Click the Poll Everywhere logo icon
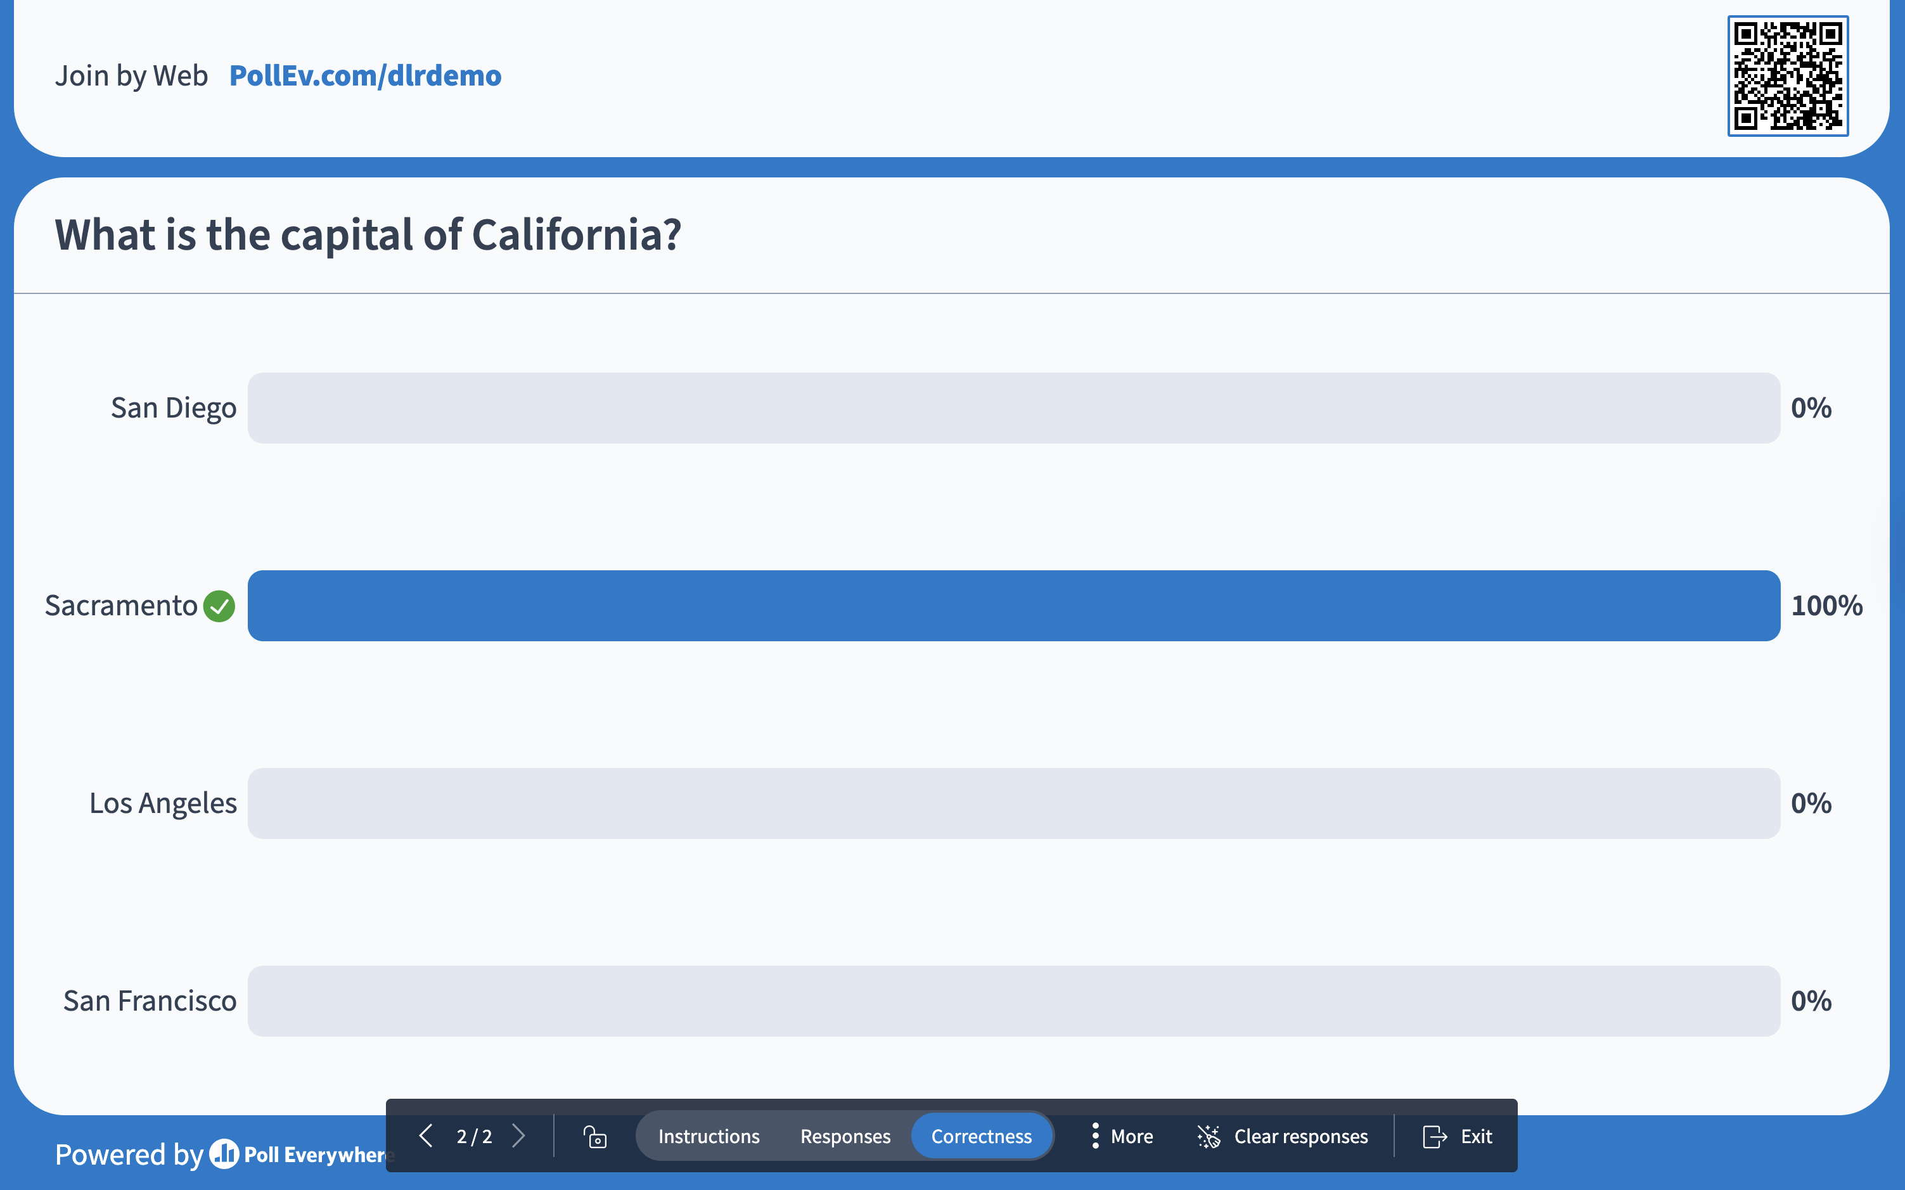Screen dimensions: 1905x1190 click(x=224, y=1154)
